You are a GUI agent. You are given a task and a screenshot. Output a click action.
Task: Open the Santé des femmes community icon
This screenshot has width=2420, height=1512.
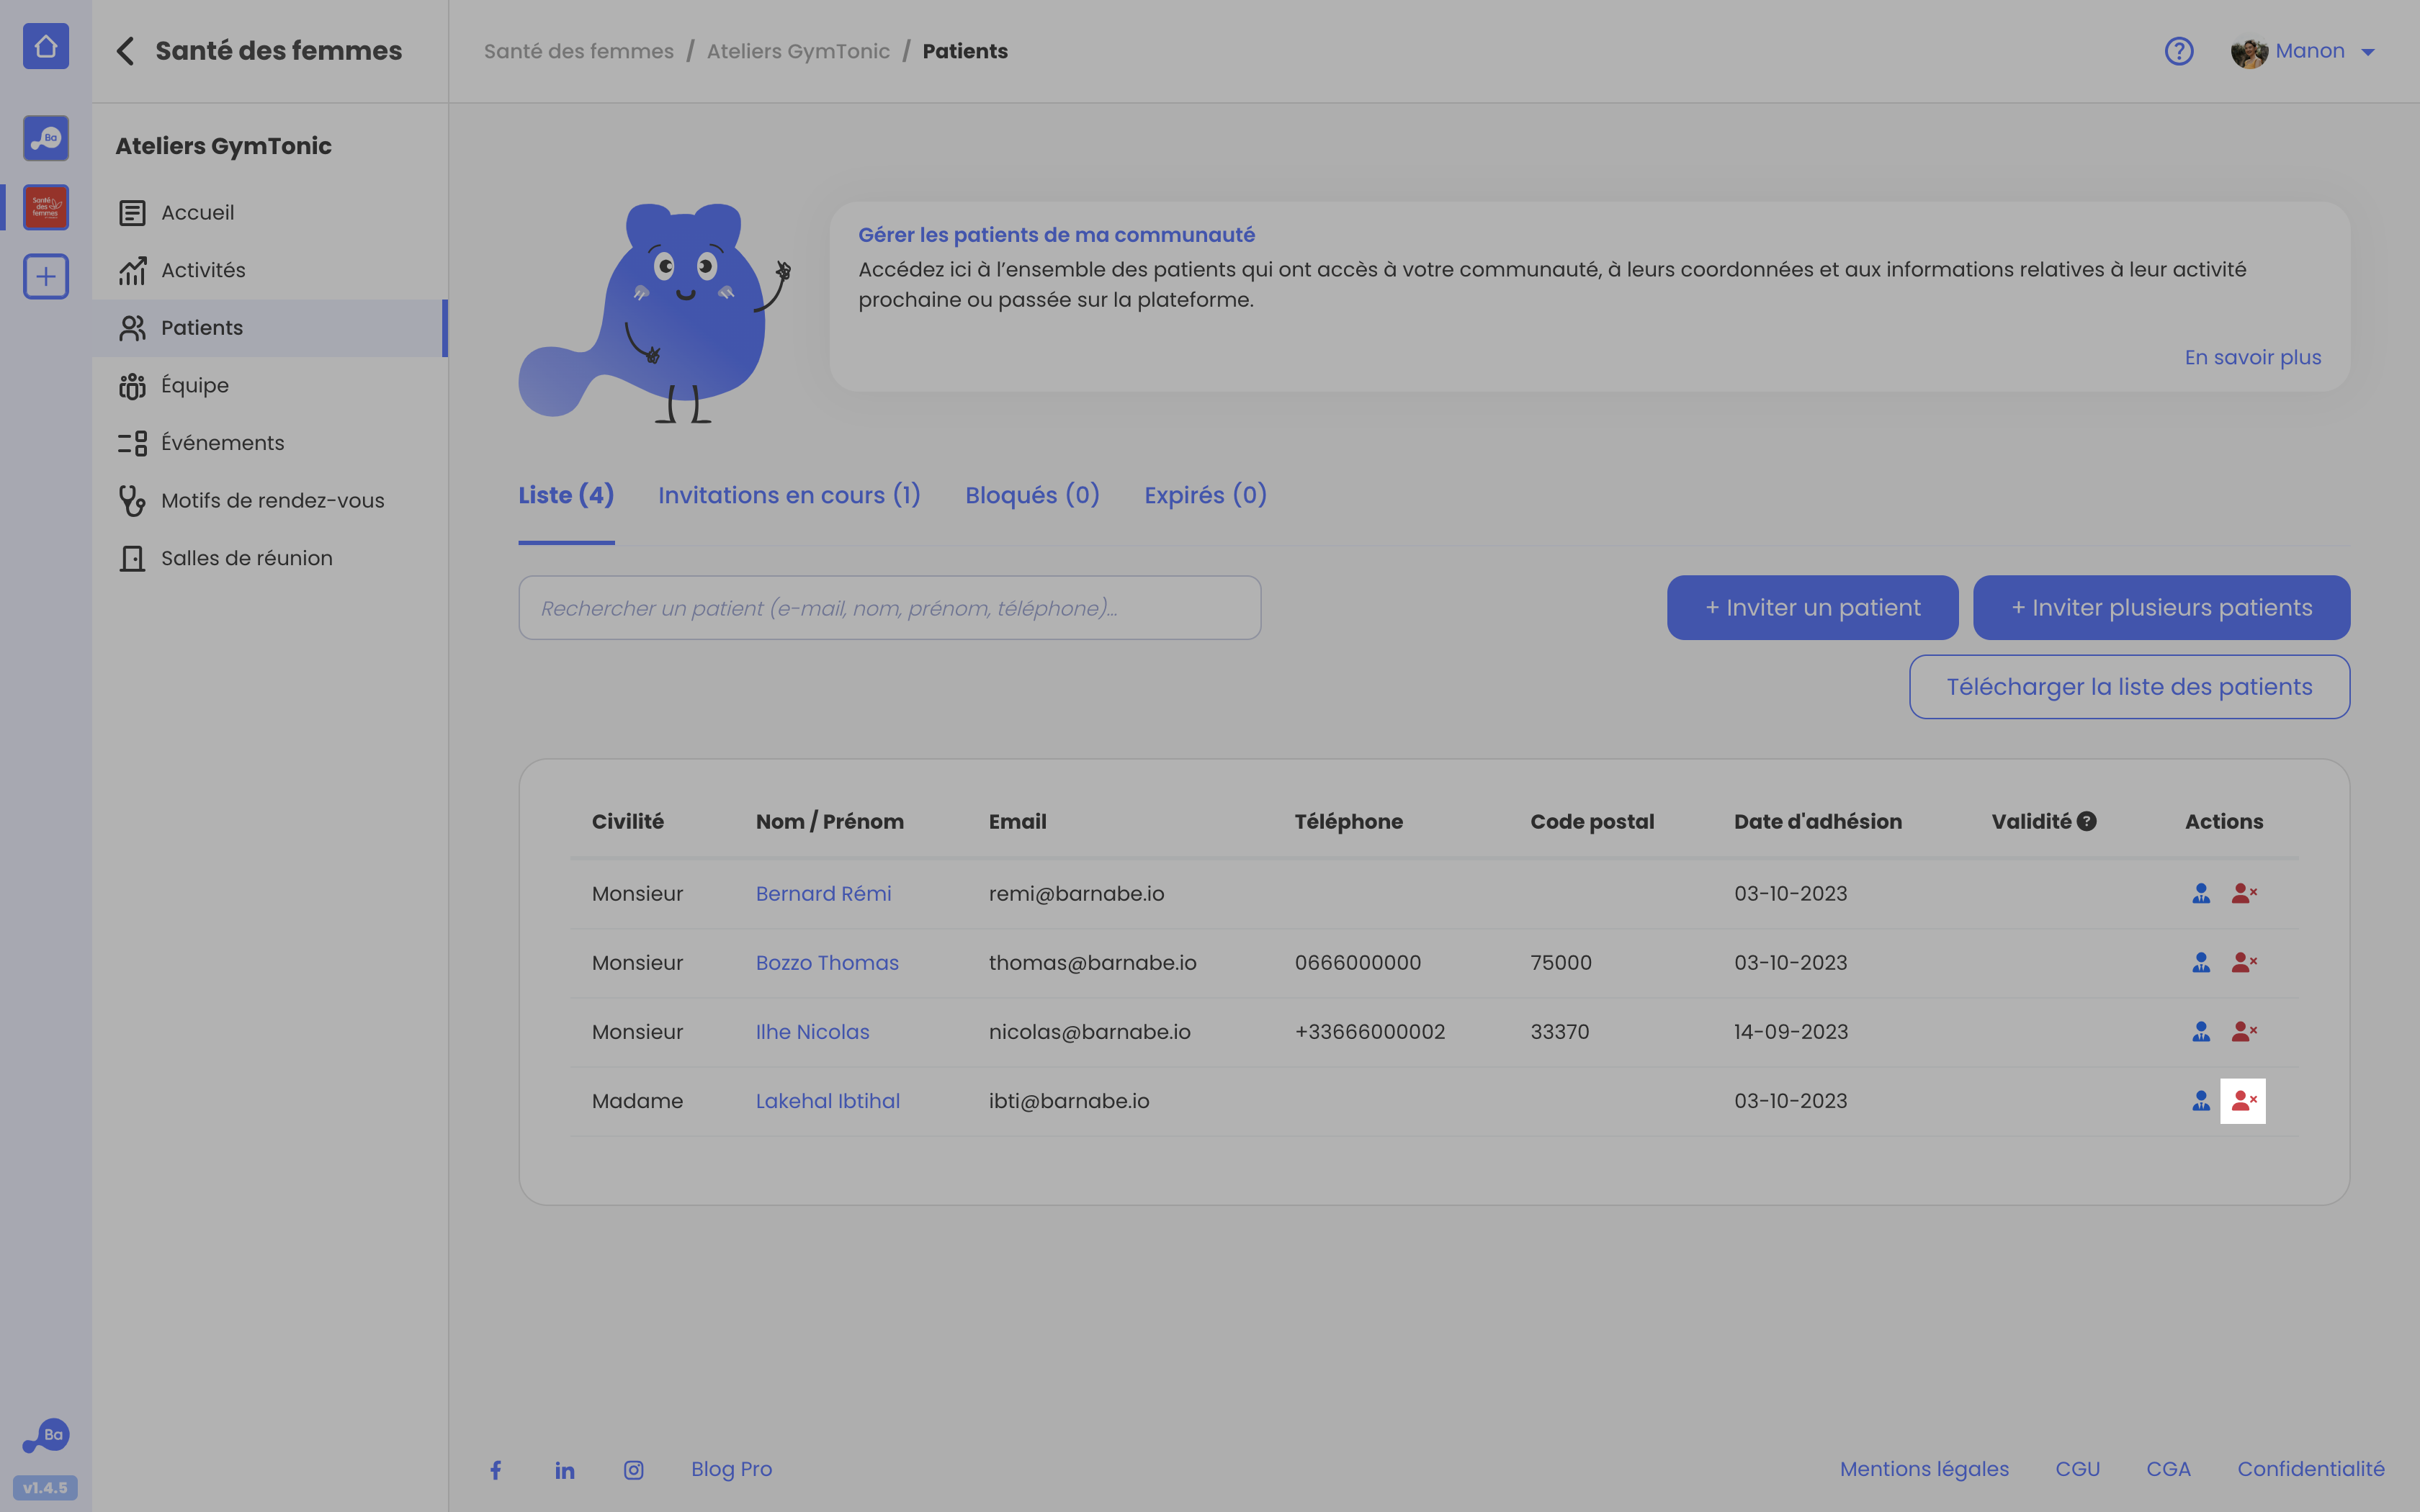click(x=46, y=207)
